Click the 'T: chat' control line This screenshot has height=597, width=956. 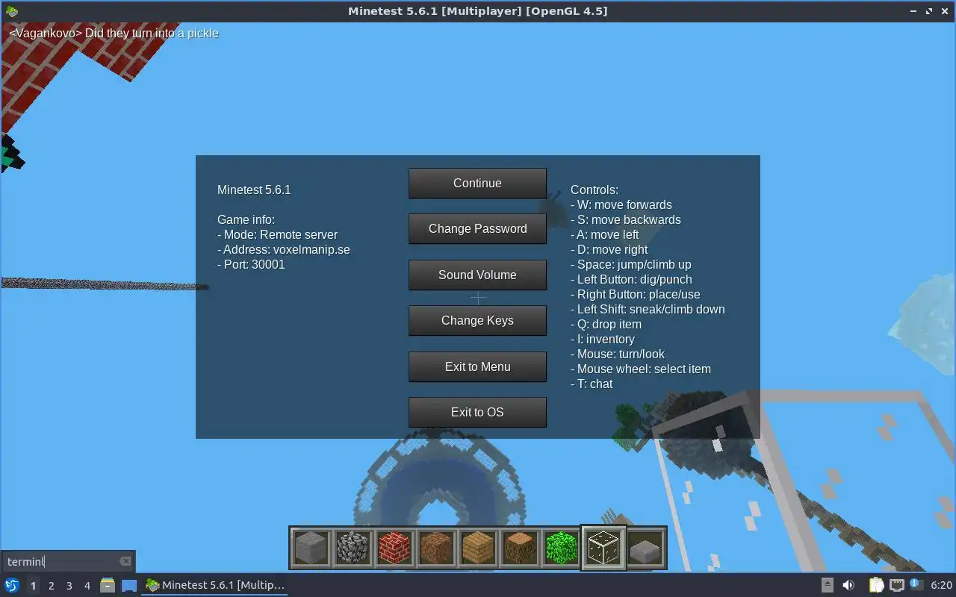point(592,384)
